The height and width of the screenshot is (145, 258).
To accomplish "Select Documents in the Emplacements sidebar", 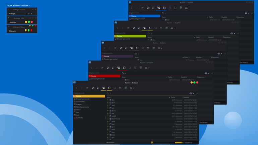I will [80, 102].
